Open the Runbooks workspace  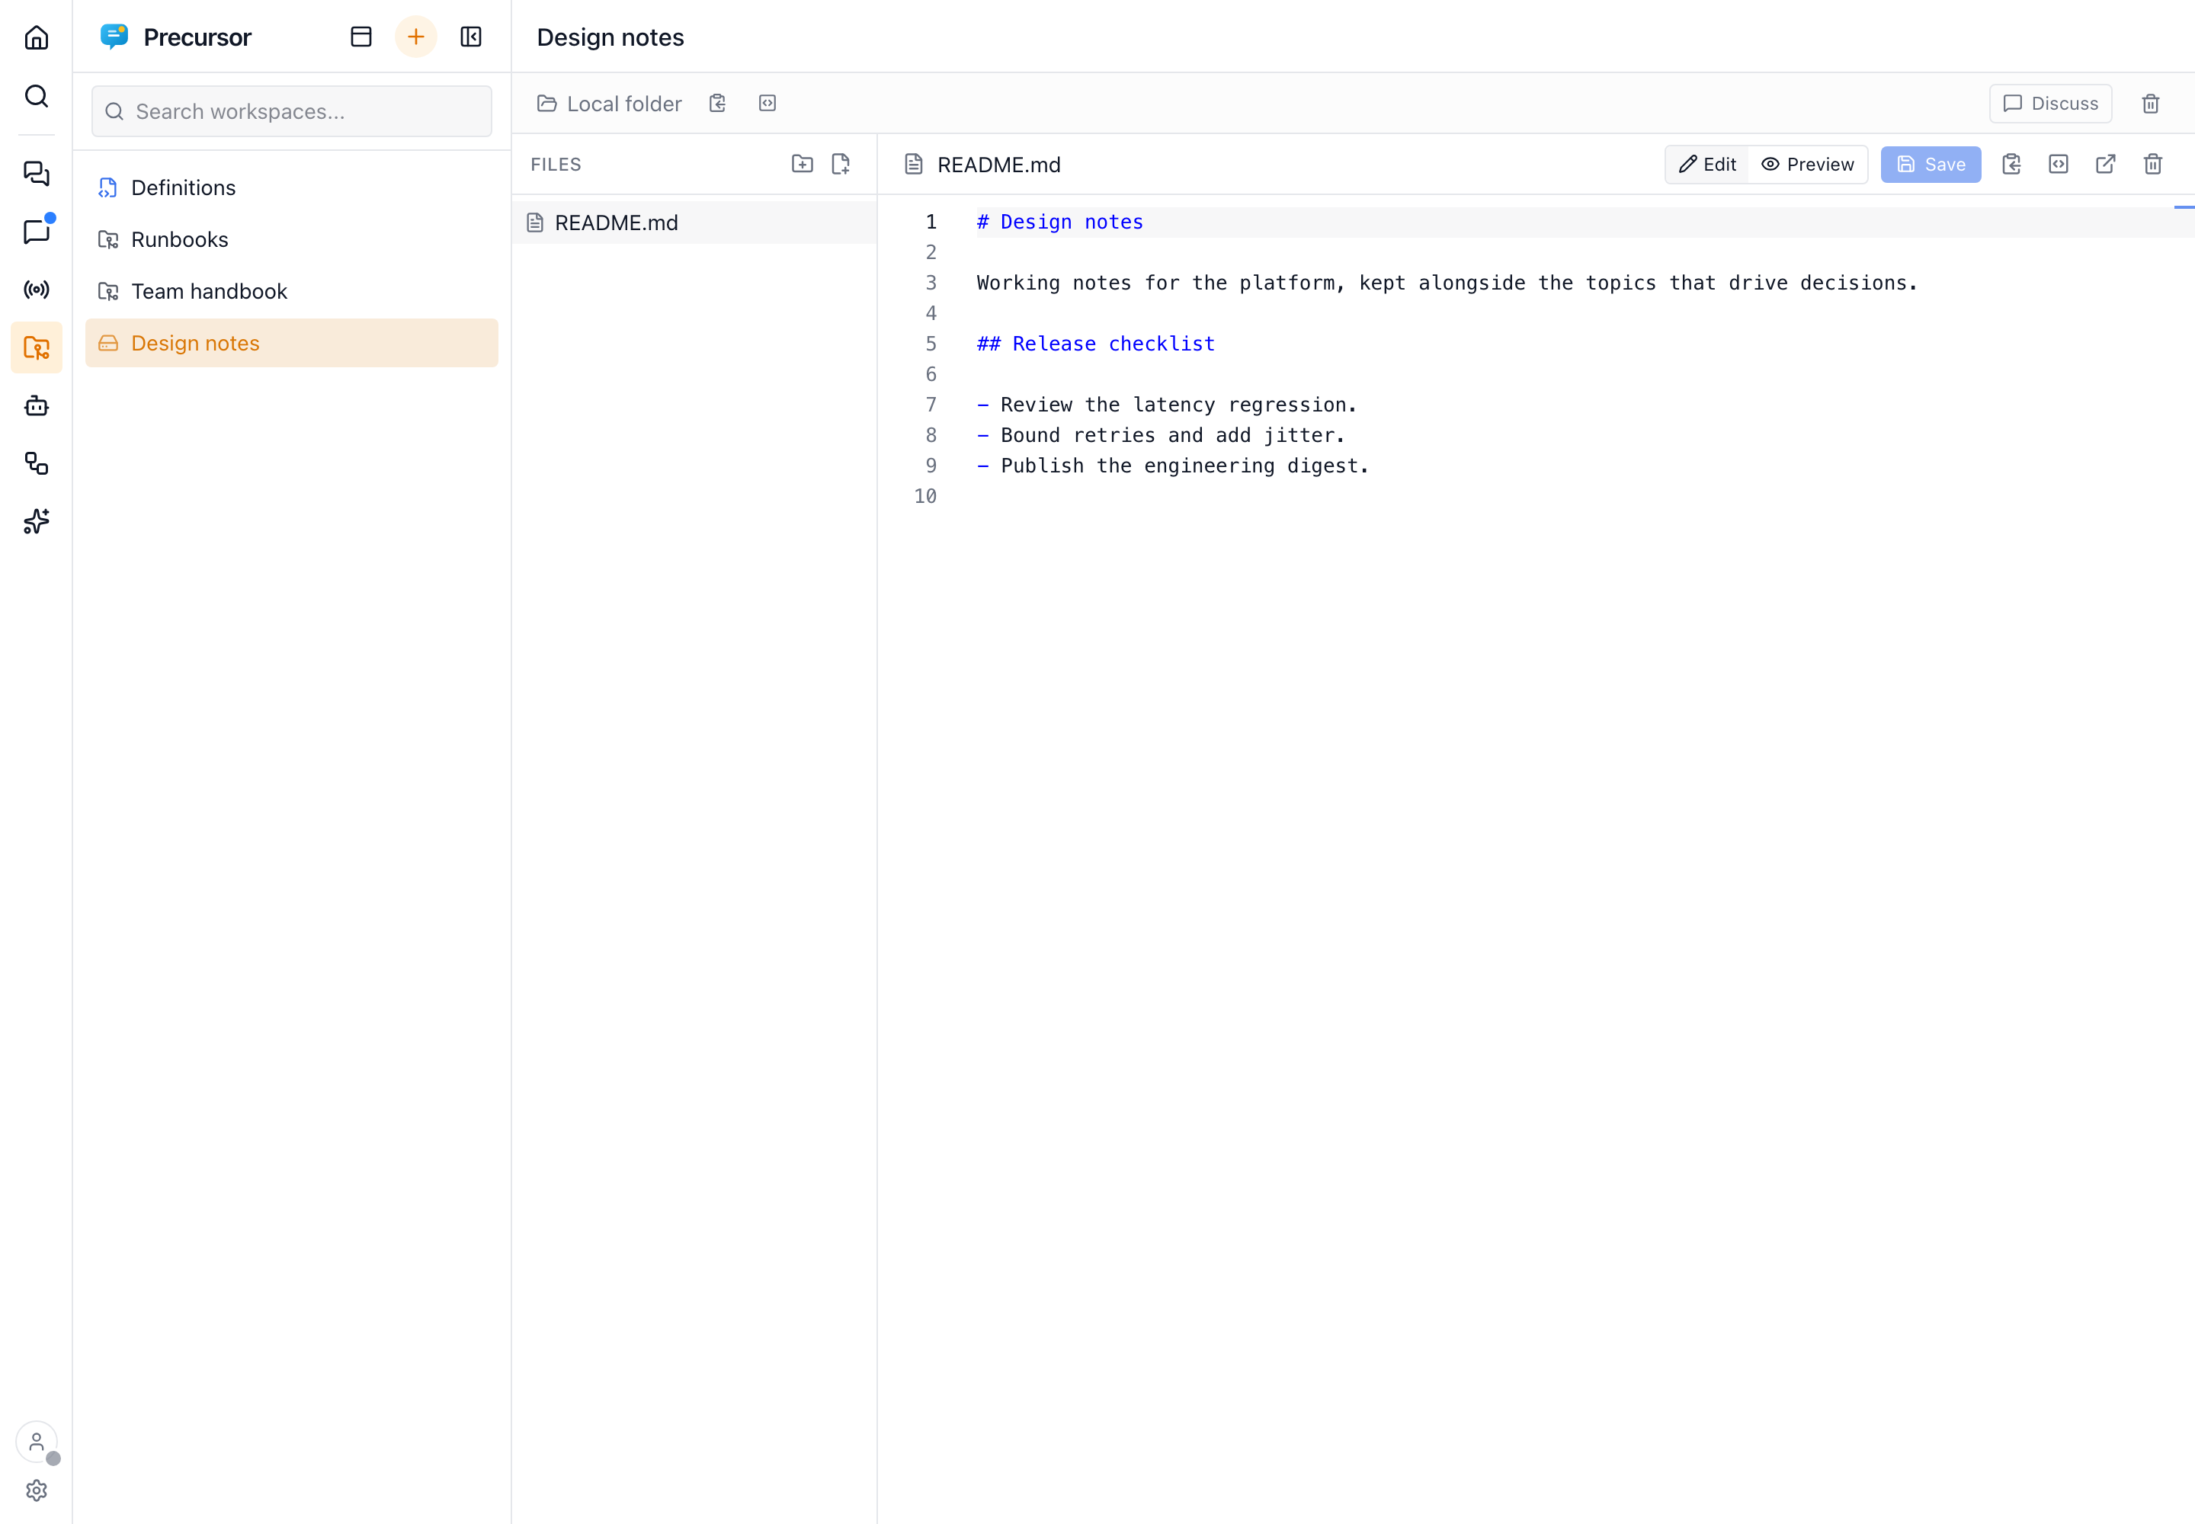tap(291, 240)
